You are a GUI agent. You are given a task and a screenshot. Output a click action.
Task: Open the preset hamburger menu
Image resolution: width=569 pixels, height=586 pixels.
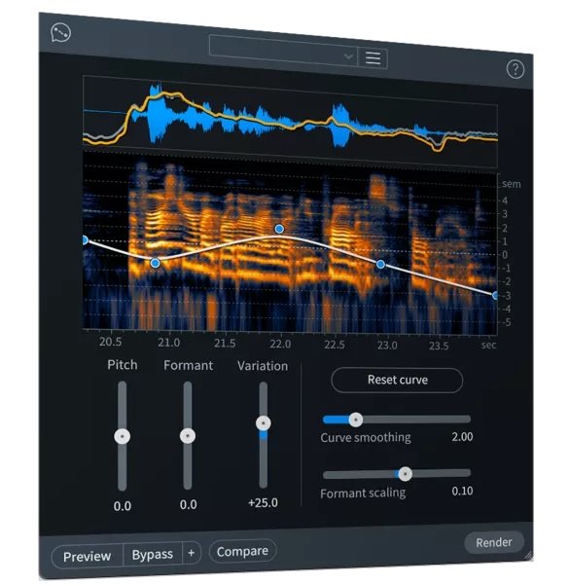click(x=373, y=58)
